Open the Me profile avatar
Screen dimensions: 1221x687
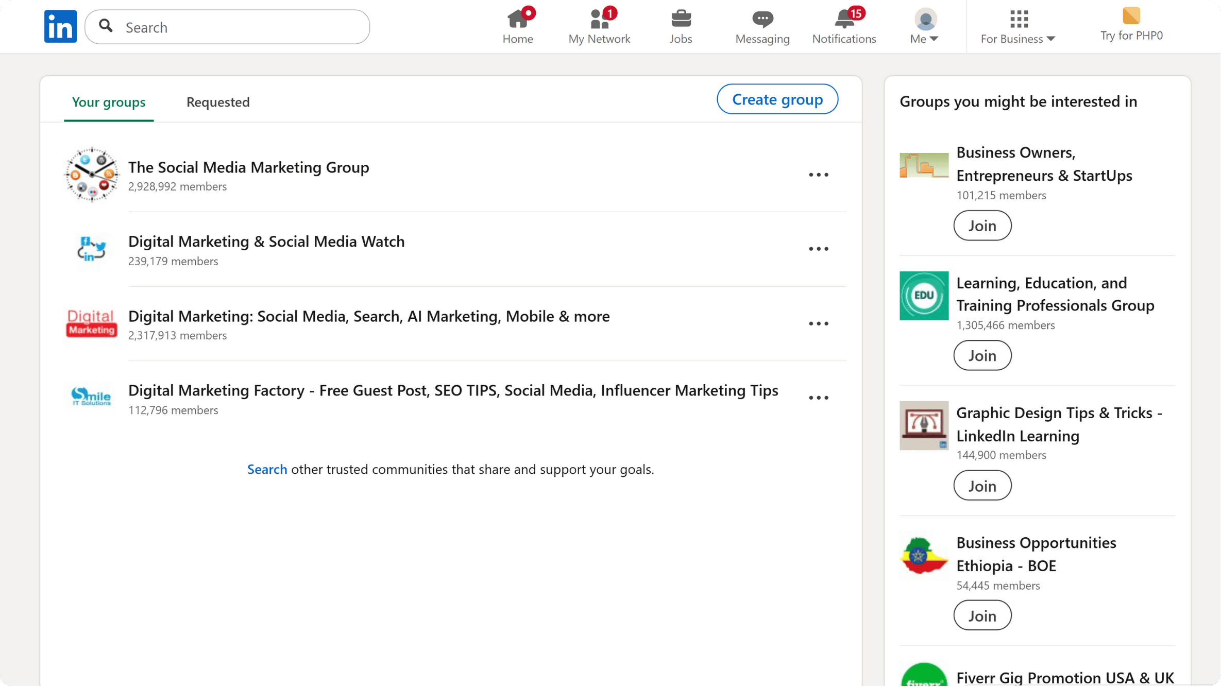pos(925,19)
